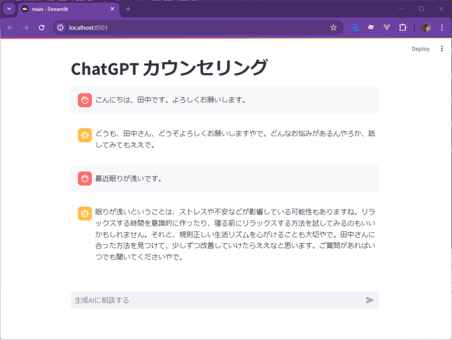View site information icon in address bar
This screenshot has width=452, height=340.
coord(60,28)
